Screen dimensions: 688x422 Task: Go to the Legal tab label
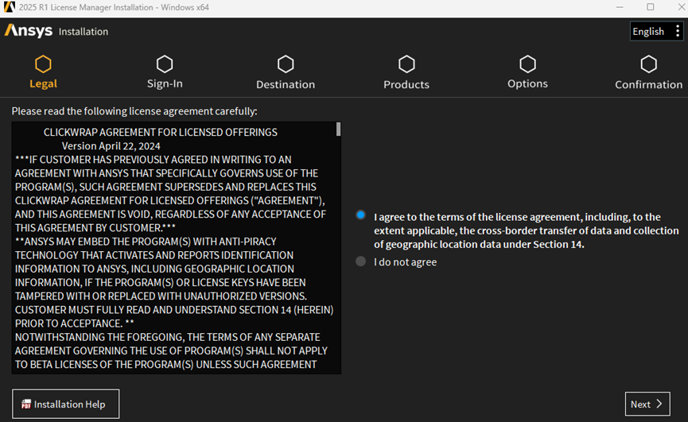point(44,83)
